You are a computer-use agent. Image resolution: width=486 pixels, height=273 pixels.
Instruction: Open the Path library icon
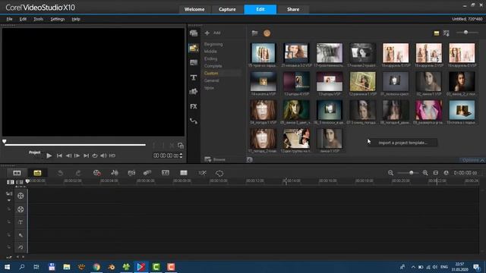(x=194, y=121)
